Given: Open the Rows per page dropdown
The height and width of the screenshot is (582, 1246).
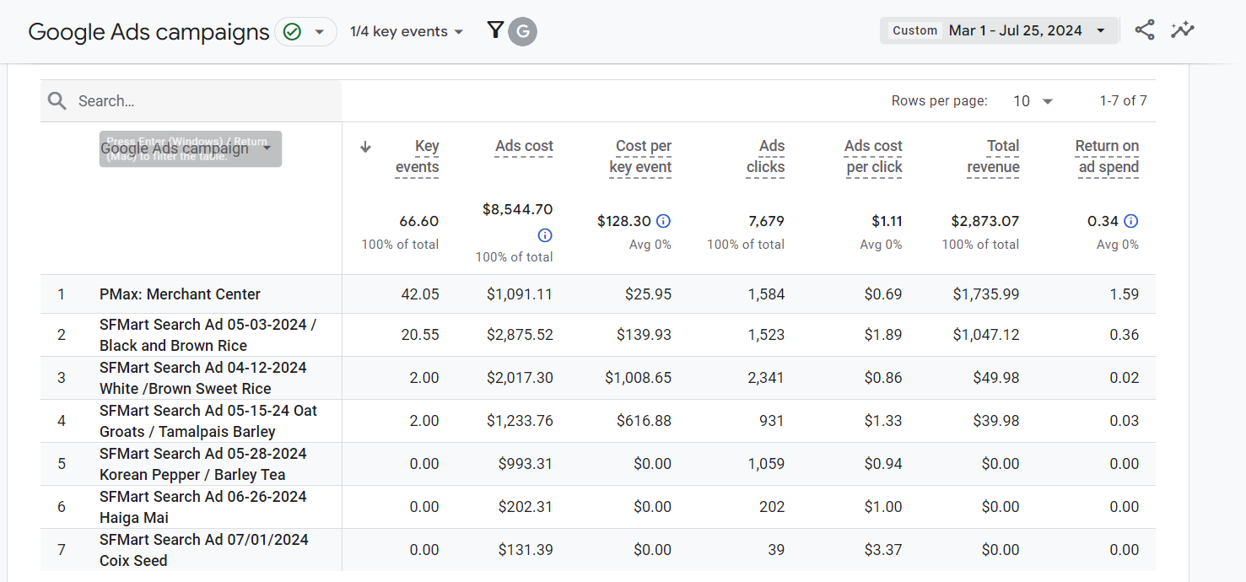Looking at the screenshot, I should 1034,101.
